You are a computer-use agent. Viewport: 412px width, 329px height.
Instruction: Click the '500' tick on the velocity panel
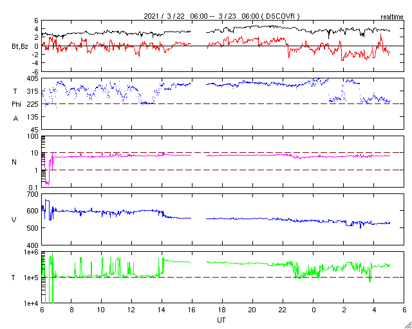click(33, 228)
